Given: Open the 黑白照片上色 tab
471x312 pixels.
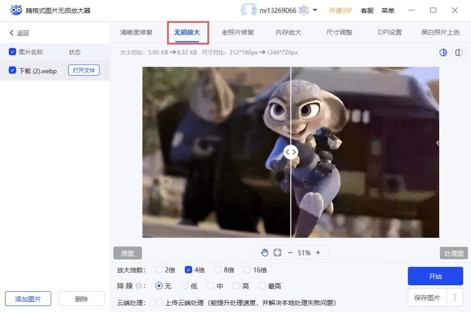Looking at the screenshot, I should [x=440, y=32].
